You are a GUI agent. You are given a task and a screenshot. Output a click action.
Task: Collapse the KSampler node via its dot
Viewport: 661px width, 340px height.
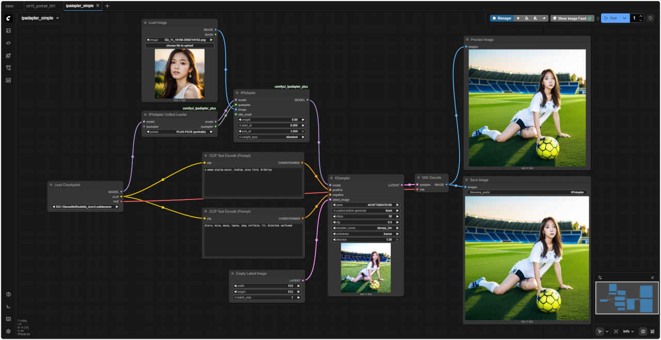click(333, 178)
